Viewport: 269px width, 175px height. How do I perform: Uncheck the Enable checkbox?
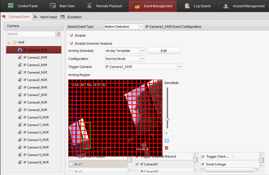click(71, 35)
